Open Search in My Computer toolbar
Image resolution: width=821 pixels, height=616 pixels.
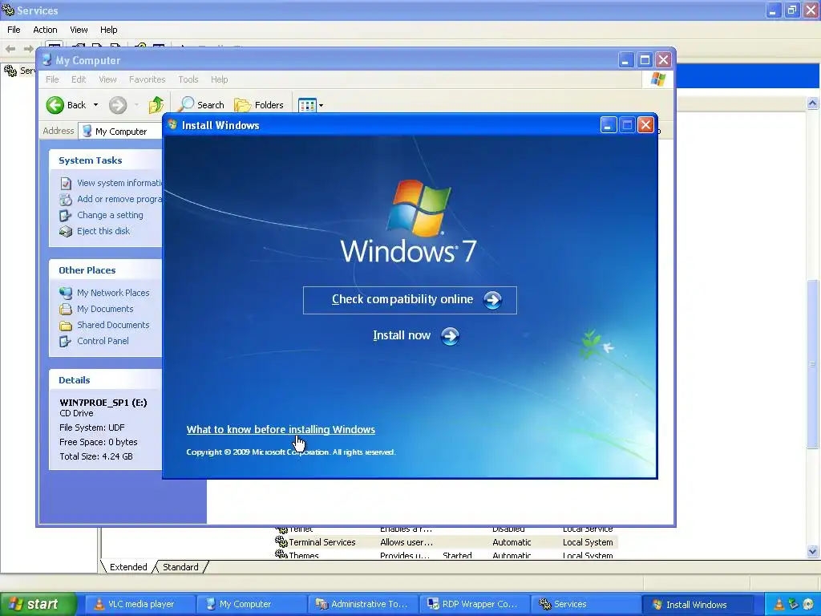tap(201, 105)
